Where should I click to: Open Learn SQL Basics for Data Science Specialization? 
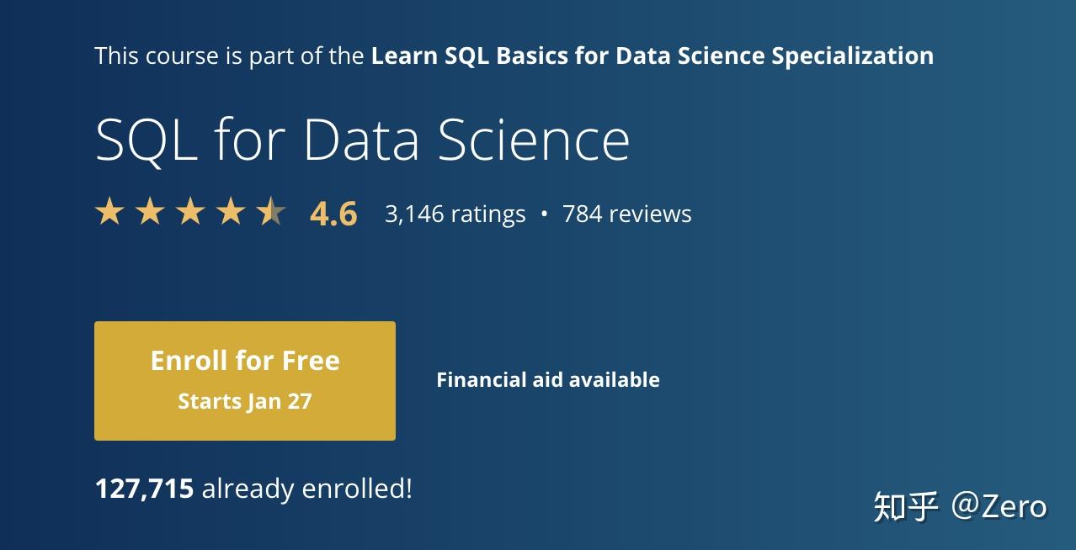pyautogui.click(x=652, y=56)
